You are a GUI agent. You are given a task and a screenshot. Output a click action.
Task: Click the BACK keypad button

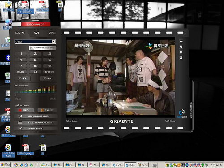point(21,72)
